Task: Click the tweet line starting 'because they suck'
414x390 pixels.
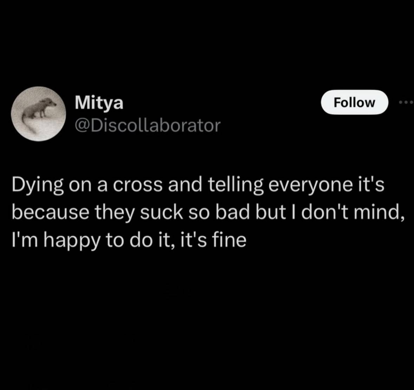Action: 208,213
